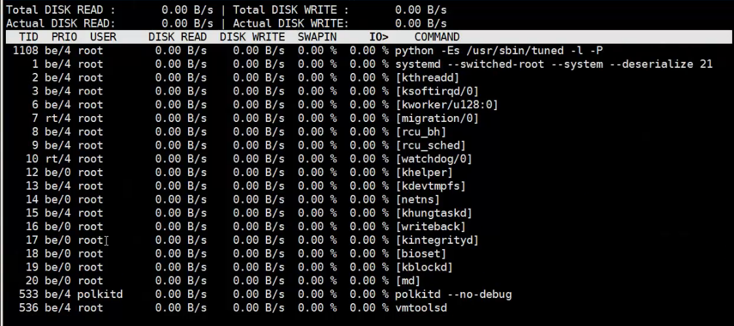Click the Actual DISK WRITE 0.00 B/s value
The image size is (734, 326).
point(421,23)
